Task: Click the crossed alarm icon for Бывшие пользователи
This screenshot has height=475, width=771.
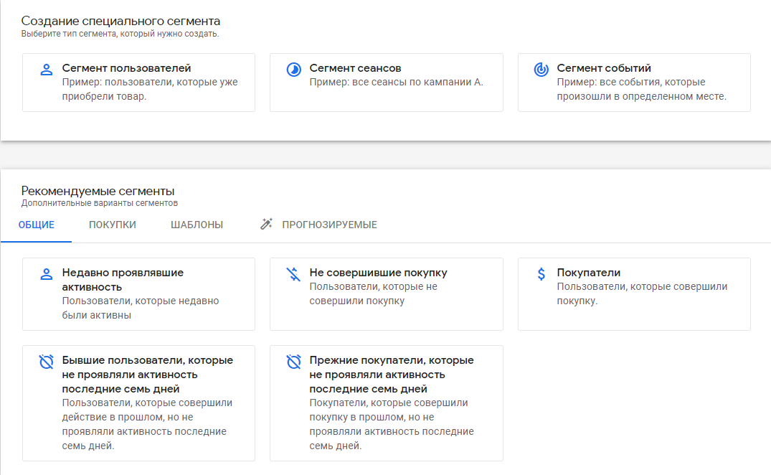Action: click(46, 362)
